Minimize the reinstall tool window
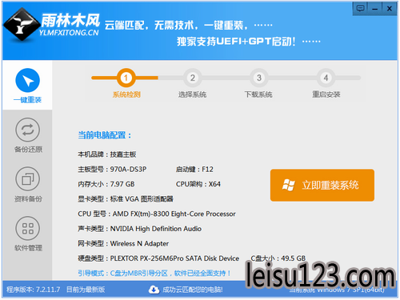400x300 pixels. click(375, 9)
